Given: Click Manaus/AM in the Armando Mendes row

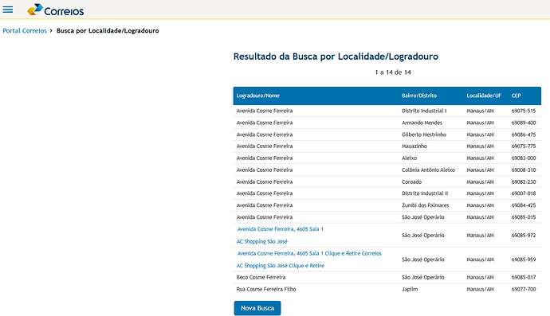Looking at the screenshot, I should tap(480, 123).
